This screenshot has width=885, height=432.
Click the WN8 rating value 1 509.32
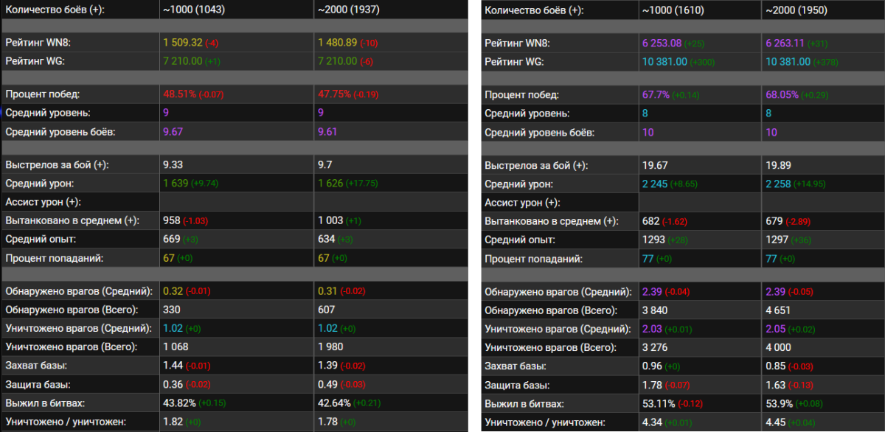tap(182, 43)
